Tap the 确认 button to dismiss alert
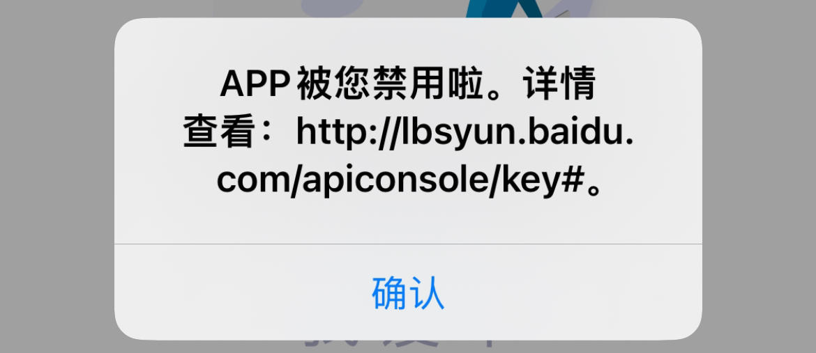This screenshot has width=816, height=353. coord(408,292)
